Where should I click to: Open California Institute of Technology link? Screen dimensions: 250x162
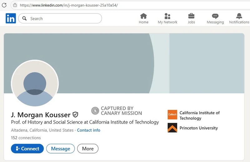click(200, 115)
